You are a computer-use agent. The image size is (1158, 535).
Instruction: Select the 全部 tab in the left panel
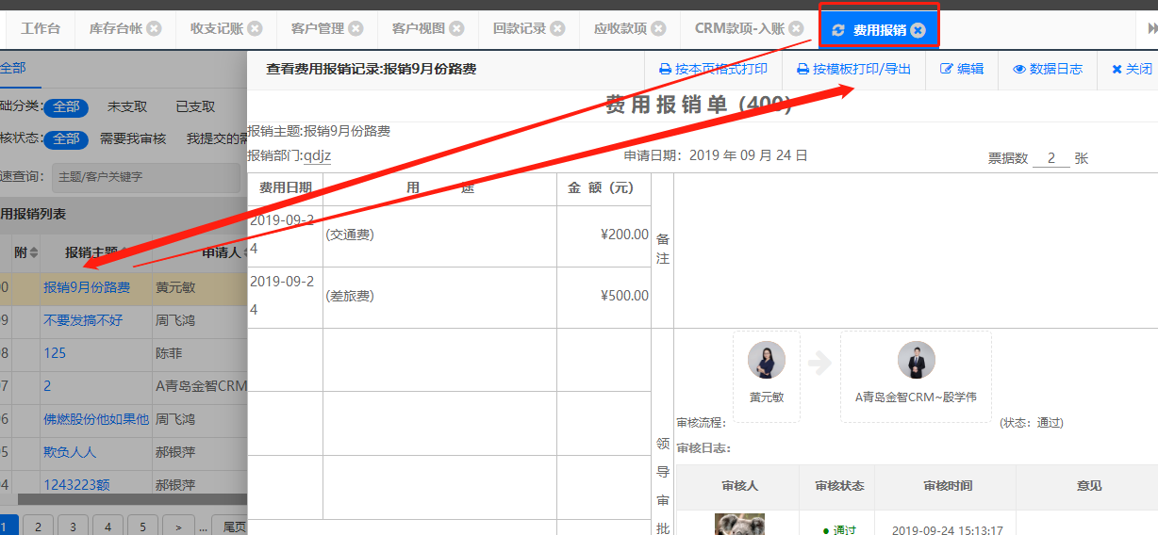click(x=13, y=68)
